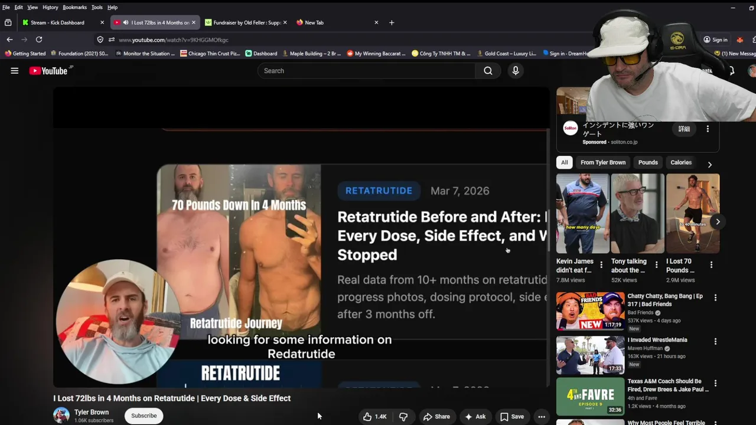Image resolution: width=756 pixels, height=425 pixels.
Task: Open the View menu
Action: coord(32,7)
